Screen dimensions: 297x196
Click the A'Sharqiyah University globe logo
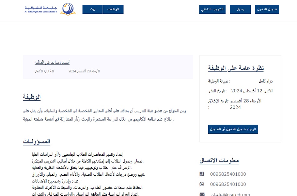click(x=68, y=9)
